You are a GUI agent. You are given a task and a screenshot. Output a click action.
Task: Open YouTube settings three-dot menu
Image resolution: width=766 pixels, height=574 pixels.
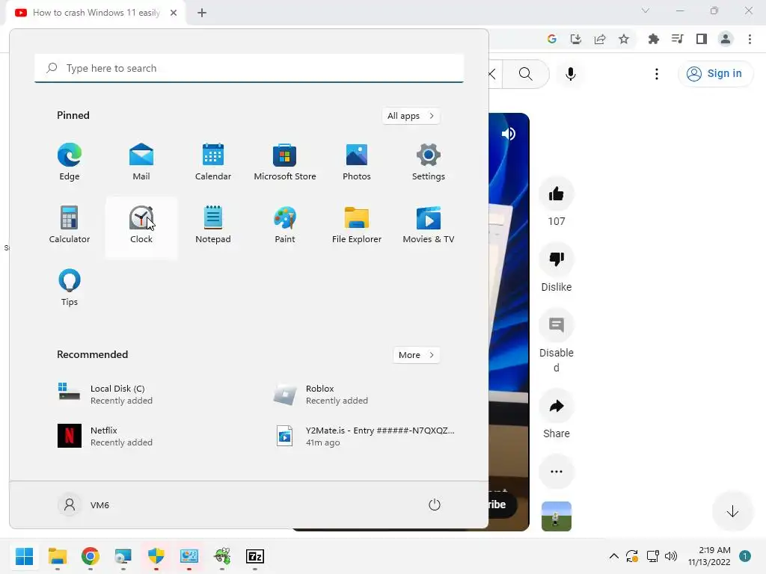tap(657, 74)
